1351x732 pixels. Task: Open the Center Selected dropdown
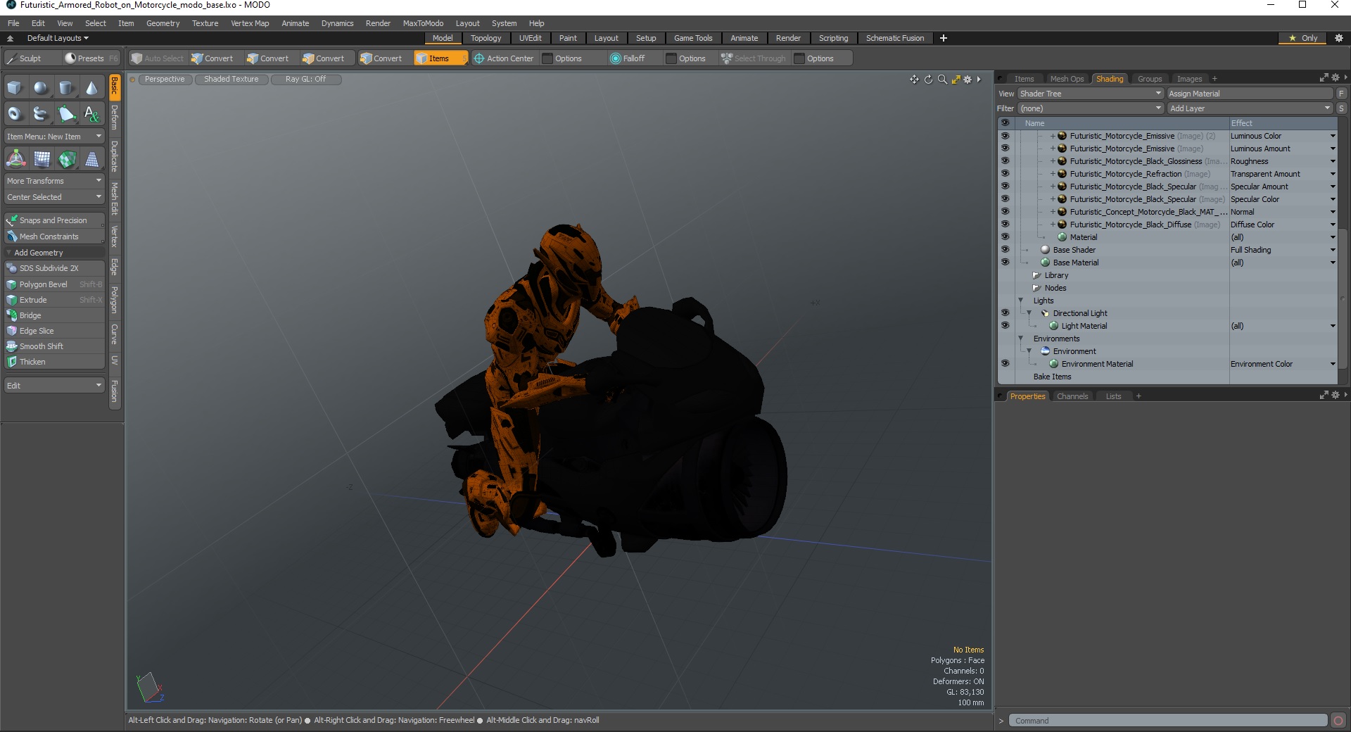pyautogui.click(x=54, y=197)
